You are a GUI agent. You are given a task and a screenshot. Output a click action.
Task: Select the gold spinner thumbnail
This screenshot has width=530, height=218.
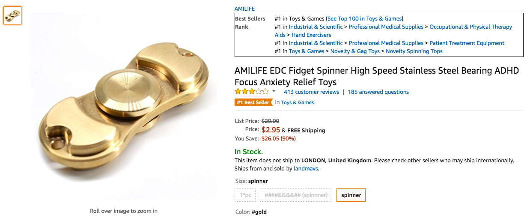pyautogui.click(x=12, y=15)
